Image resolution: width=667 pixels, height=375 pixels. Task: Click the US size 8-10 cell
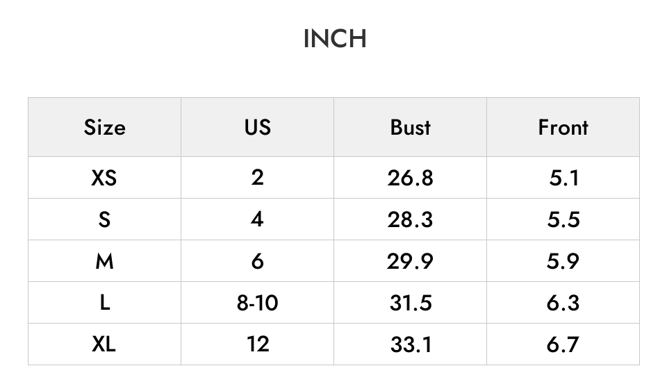point(257,302)
